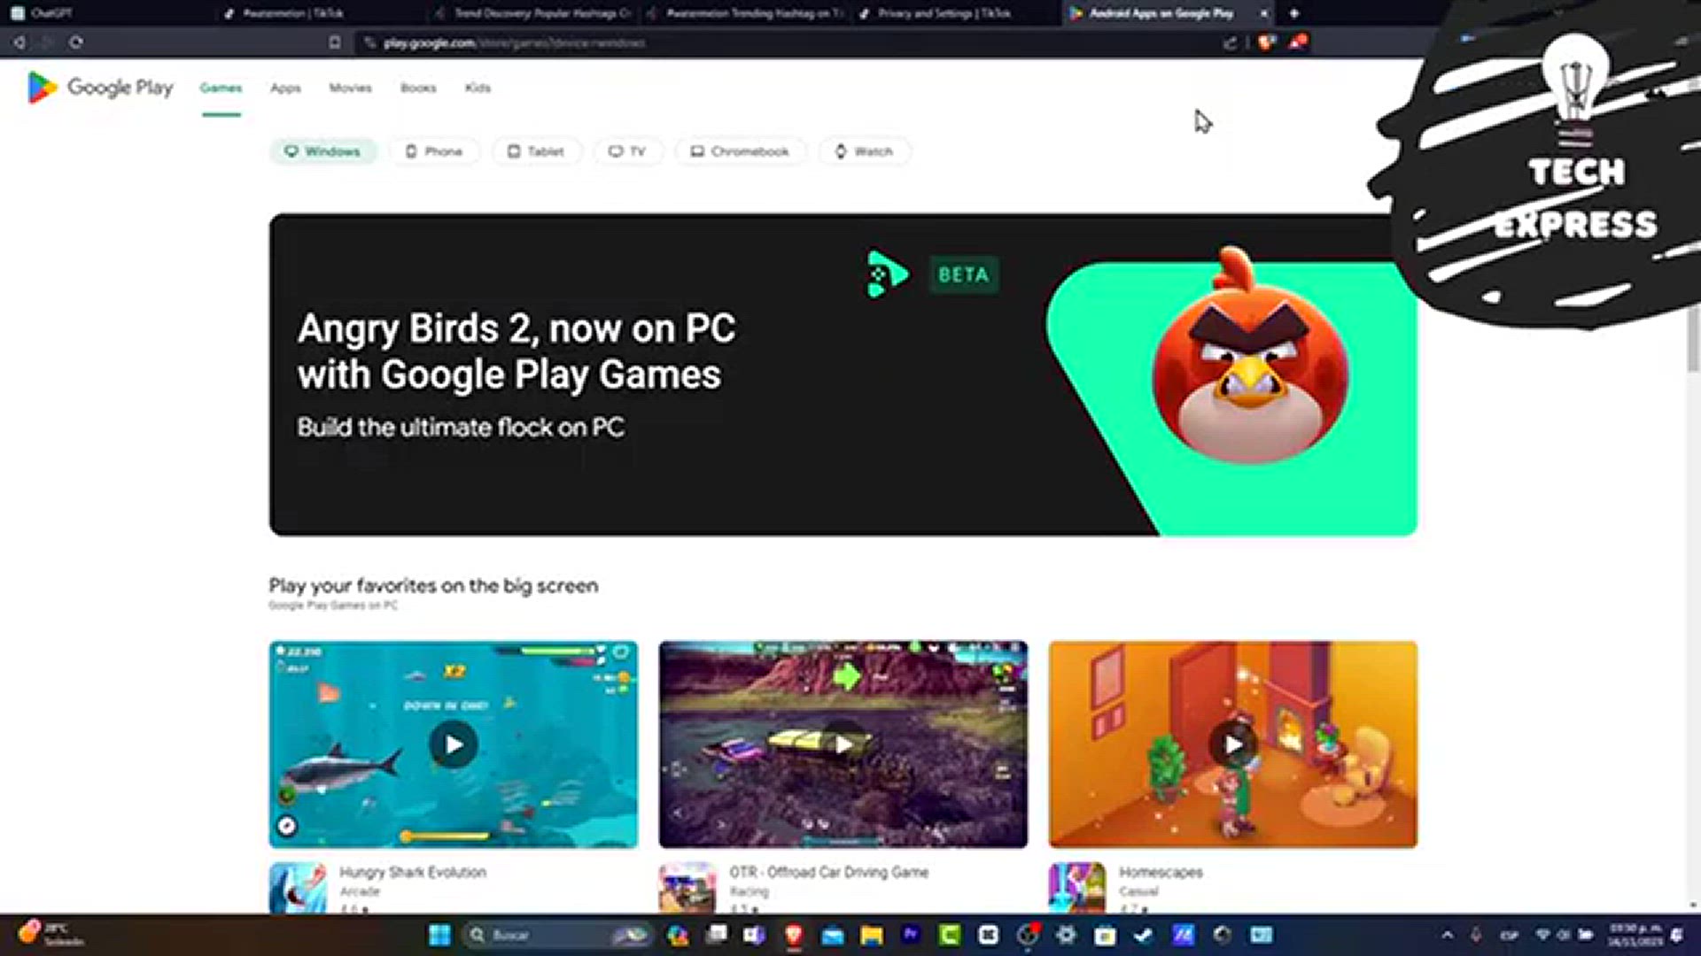Switch to the Books tab
This screenshot has width=1701, height=956.
coord(418,88)
